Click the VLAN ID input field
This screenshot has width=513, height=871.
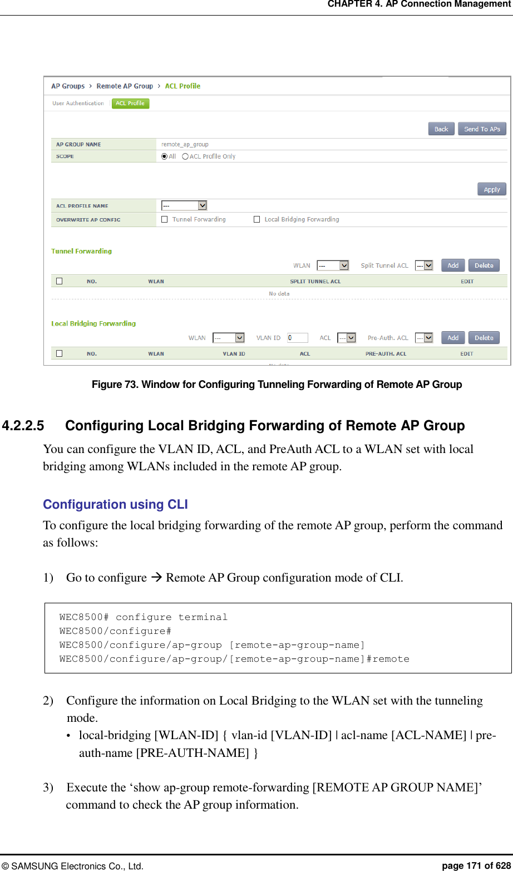click(x=298, y=338)
